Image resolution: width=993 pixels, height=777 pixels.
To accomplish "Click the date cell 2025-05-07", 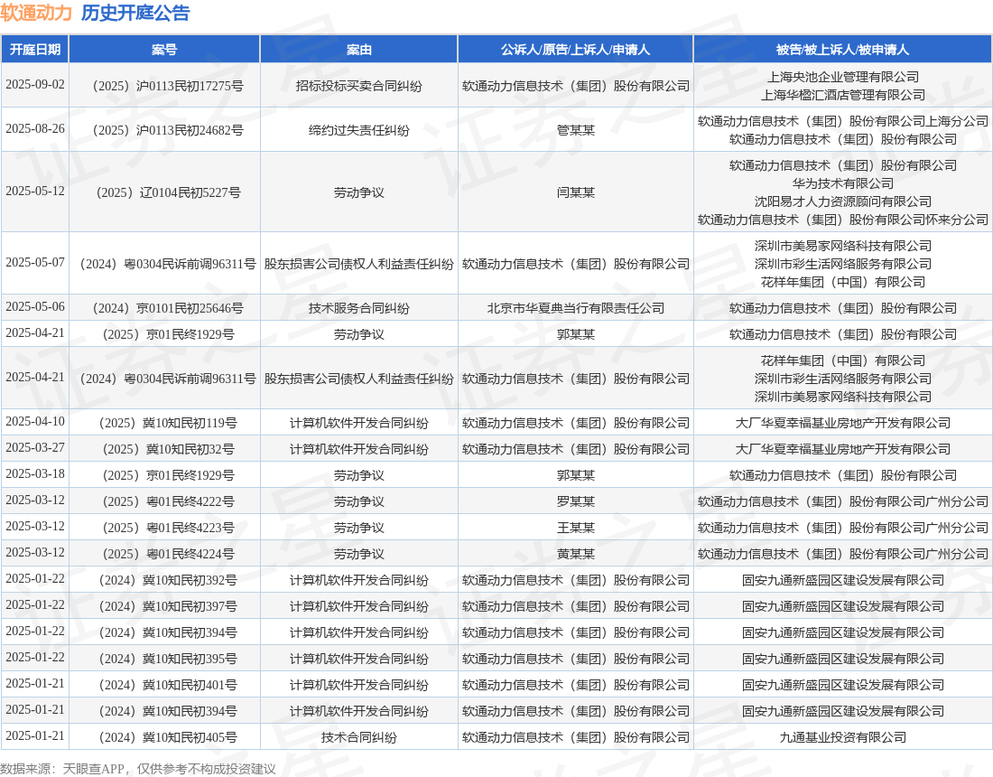I will pos(35,262).
